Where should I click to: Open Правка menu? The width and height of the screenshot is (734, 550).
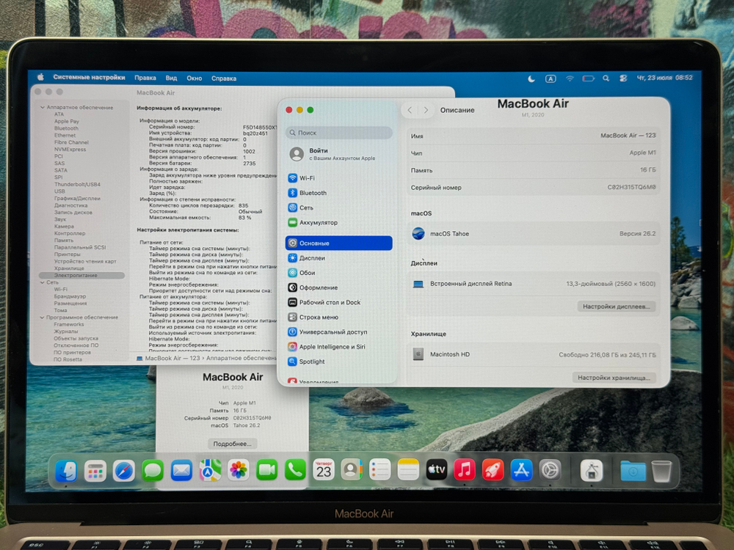point(145,78)
